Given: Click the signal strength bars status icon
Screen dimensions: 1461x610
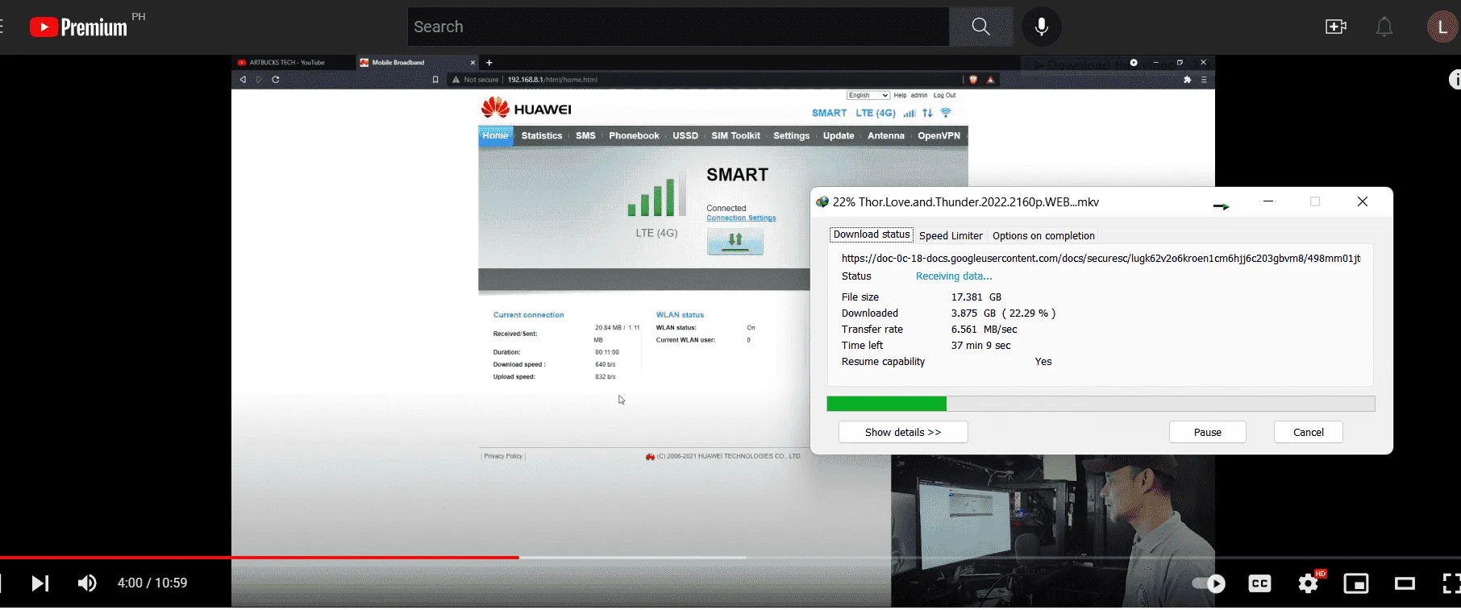Looking at the screenshot, I should tap(909, 113).
